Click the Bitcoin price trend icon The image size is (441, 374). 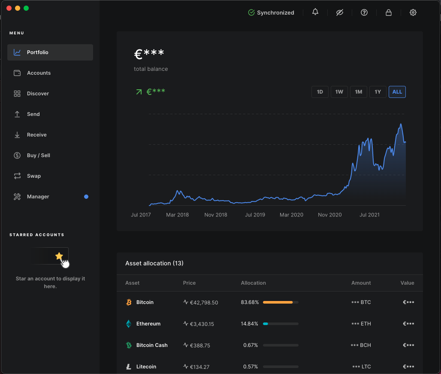(x=186, y=302)
